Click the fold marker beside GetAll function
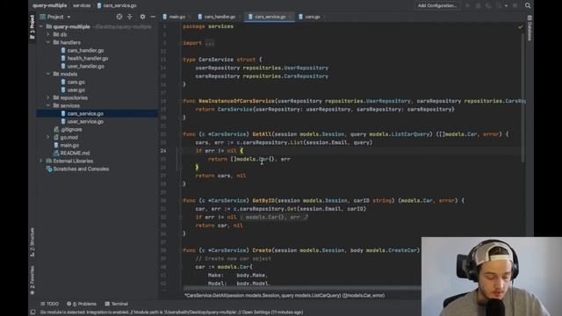Viewport: 562px width, 316px height. point(180,134)
